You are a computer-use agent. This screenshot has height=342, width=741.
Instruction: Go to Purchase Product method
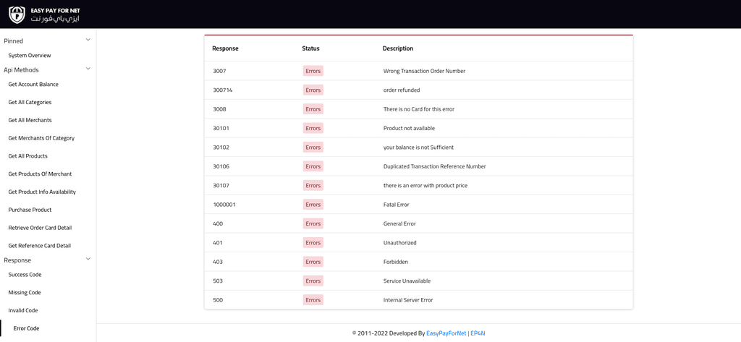click(30, 210)
